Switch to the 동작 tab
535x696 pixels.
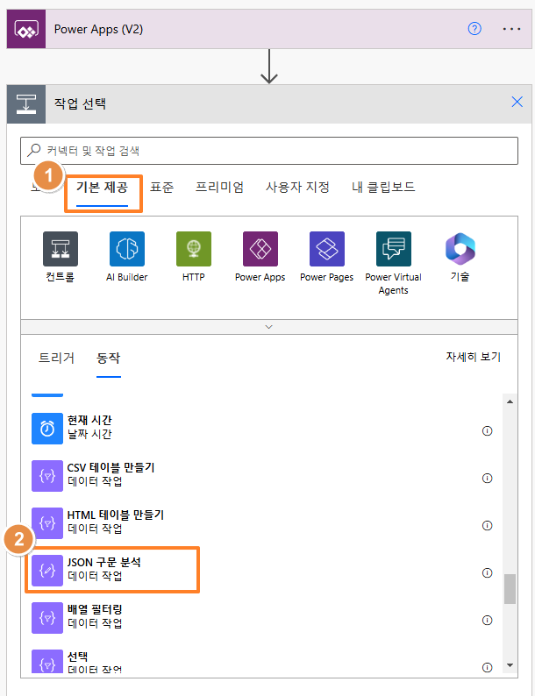tap(109, 358)
